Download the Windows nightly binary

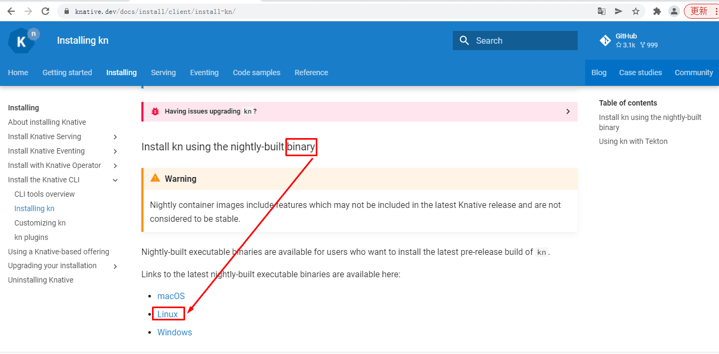click(x=174, y=332)
